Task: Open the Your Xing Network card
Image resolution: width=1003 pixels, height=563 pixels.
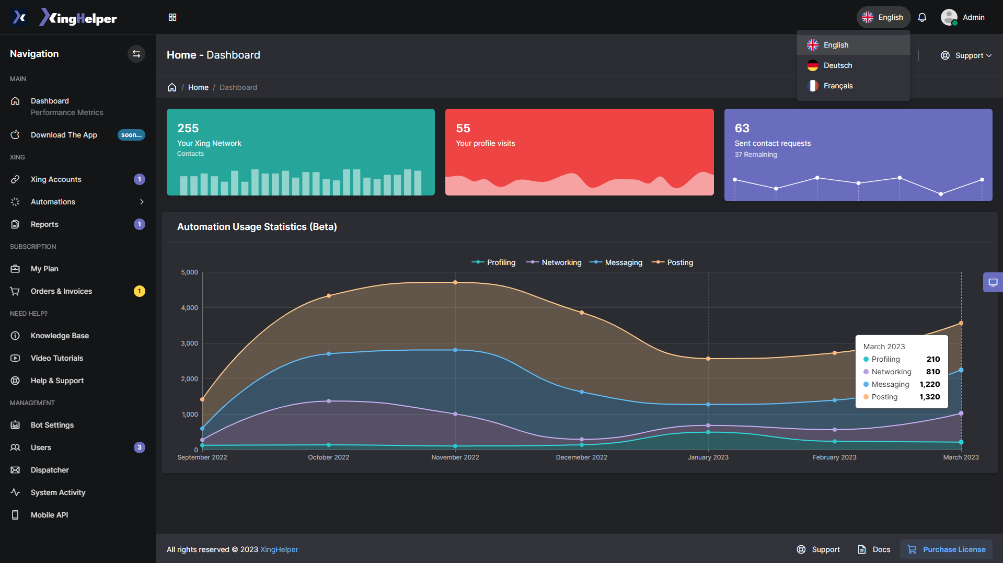Action: [301, 152]
